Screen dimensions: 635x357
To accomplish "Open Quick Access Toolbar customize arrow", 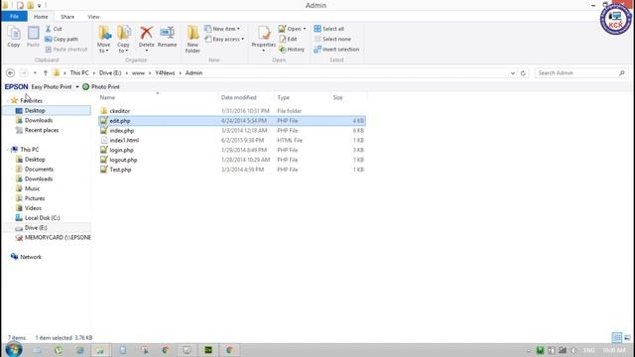I will pos(40,6).
